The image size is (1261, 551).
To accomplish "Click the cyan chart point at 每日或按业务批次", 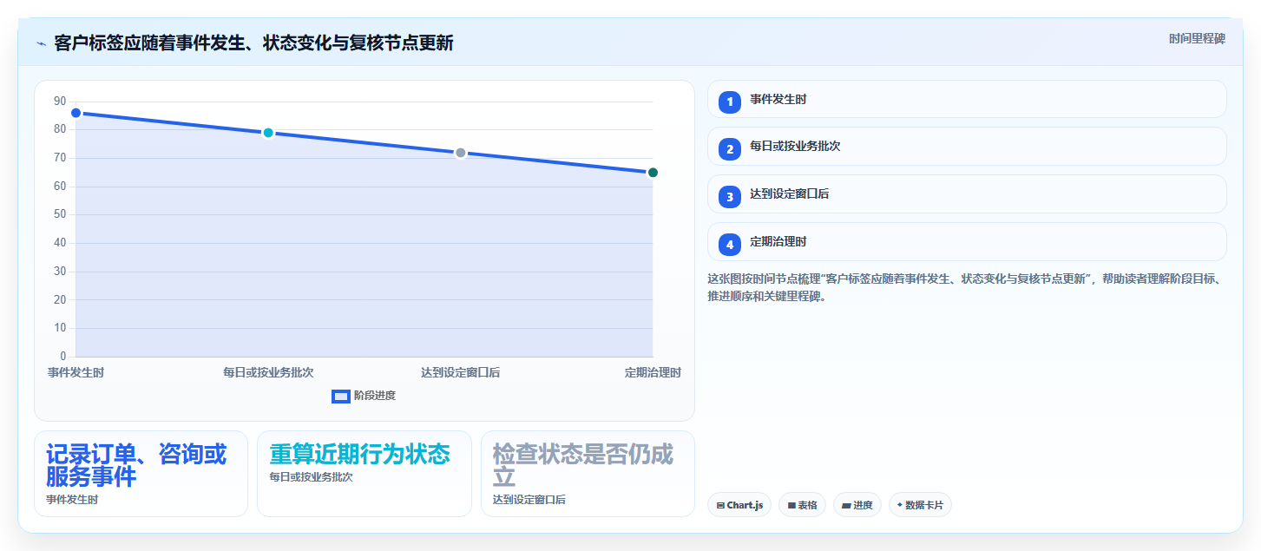I will [x=268, y=133].
